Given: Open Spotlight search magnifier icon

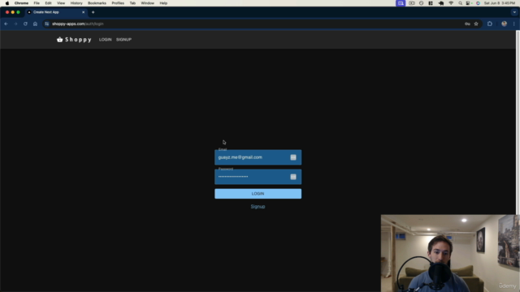Looking at the screenshot, I should point(461,3).
